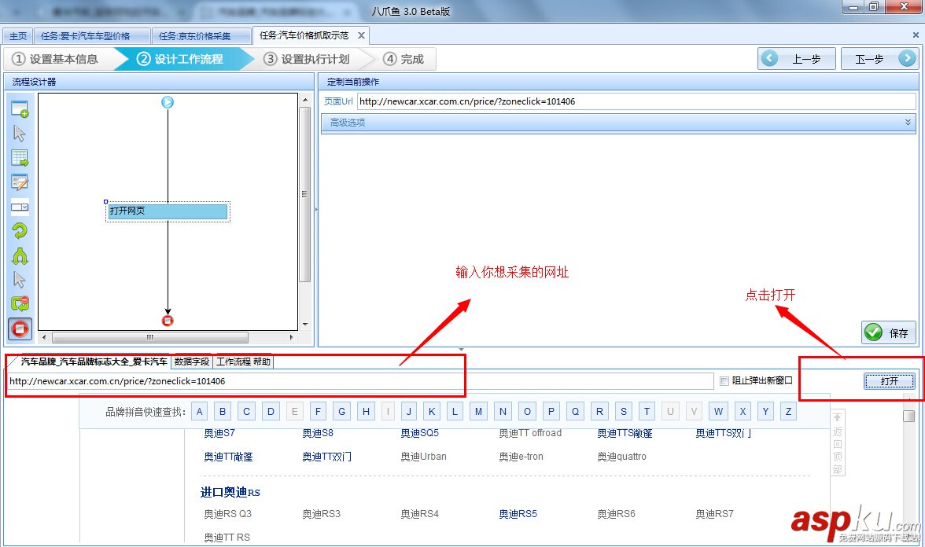
Task: Jump to brand letter A
Action: click(200, 412)
